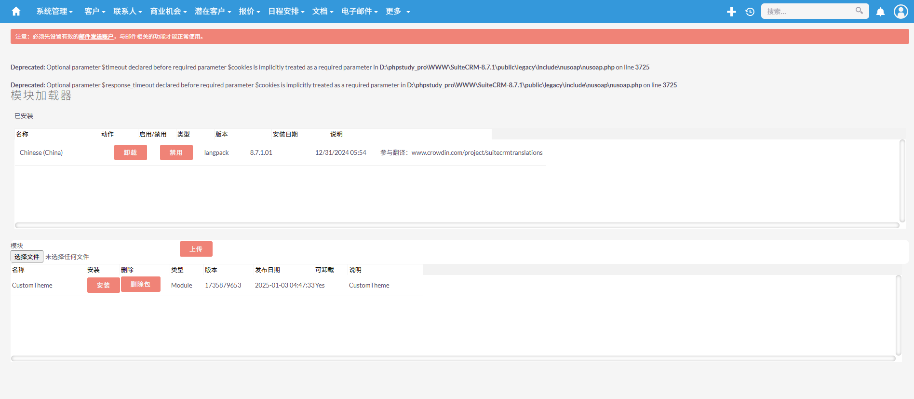This screenshot has width=914, height=399.
Task: Open the 更多 menu
Action: pos(398,11)
